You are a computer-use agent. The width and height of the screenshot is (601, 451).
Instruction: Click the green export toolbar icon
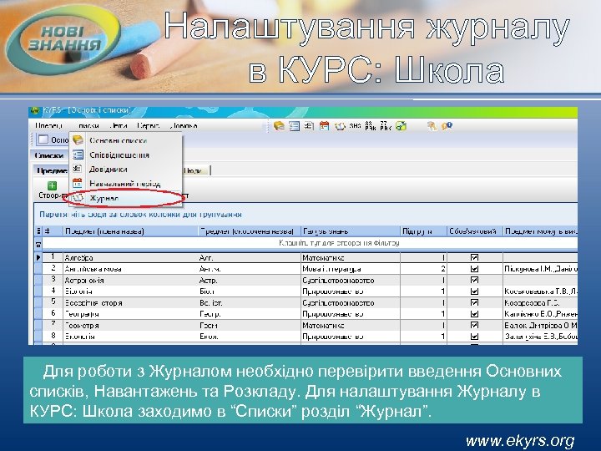click(x=401, y=126)
